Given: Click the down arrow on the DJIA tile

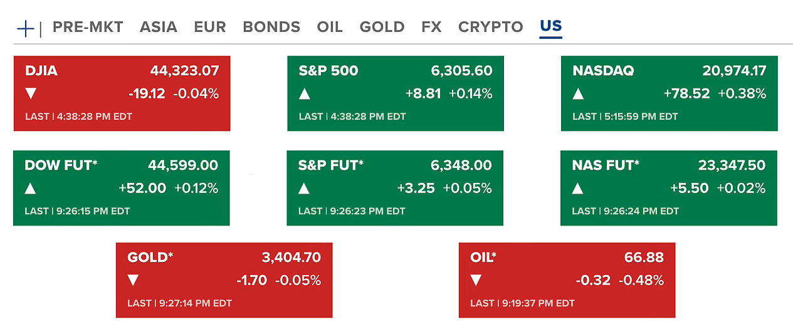Looking at the screenshot, I should coord(31,94).
